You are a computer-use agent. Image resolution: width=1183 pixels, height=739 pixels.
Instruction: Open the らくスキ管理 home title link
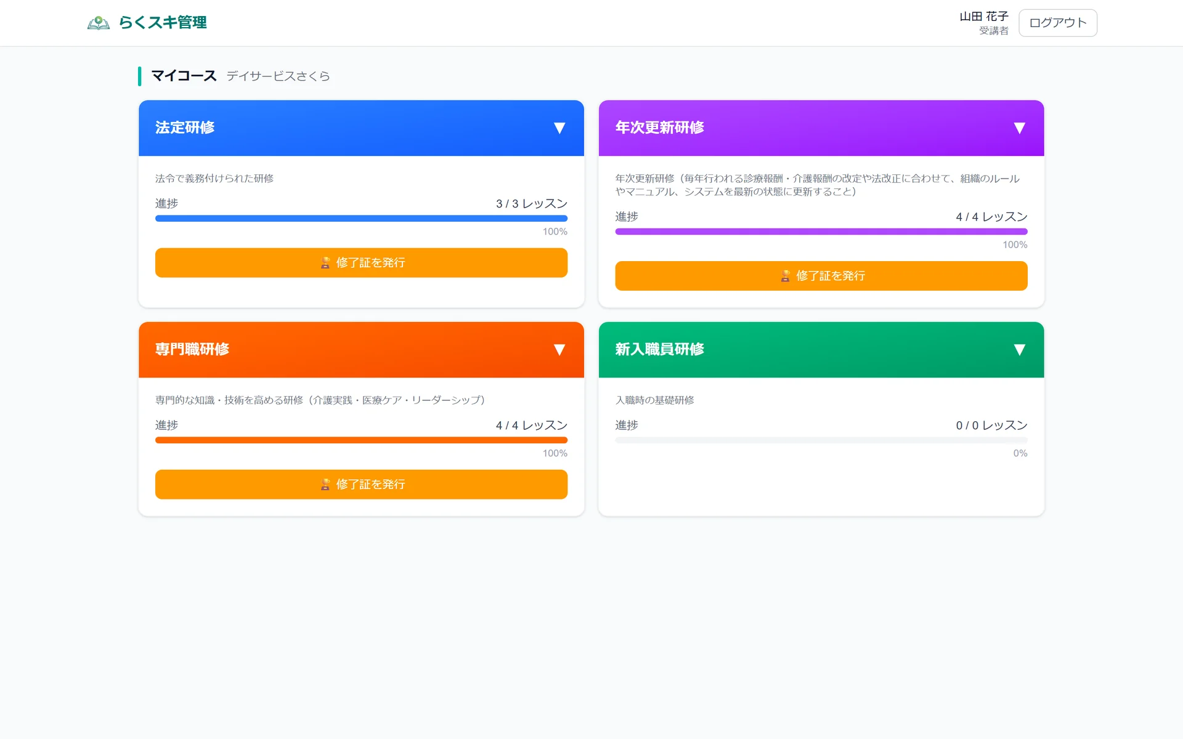click(x=163, y=23)
